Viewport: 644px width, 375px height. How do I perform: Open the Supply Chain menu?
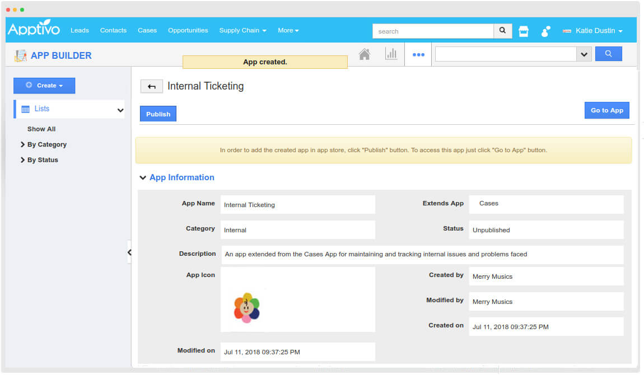tap(242, 30)
